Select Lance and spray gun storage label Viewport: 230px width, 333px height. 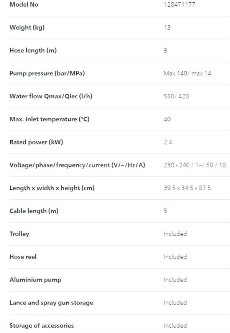[51, 303]
